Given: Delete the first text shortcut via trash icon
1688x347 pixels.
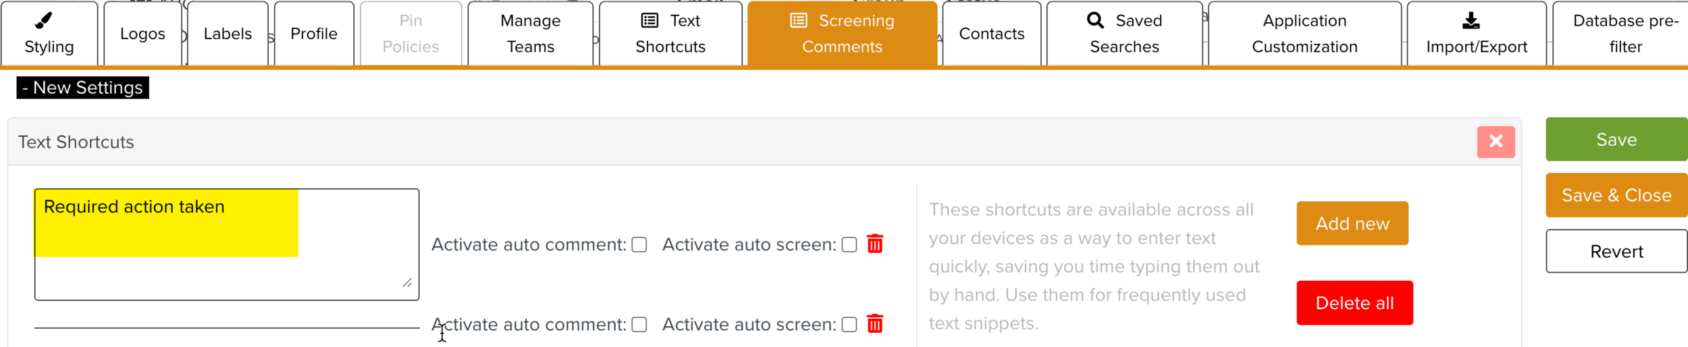Looking at the screenshot, I should [874, 244].
